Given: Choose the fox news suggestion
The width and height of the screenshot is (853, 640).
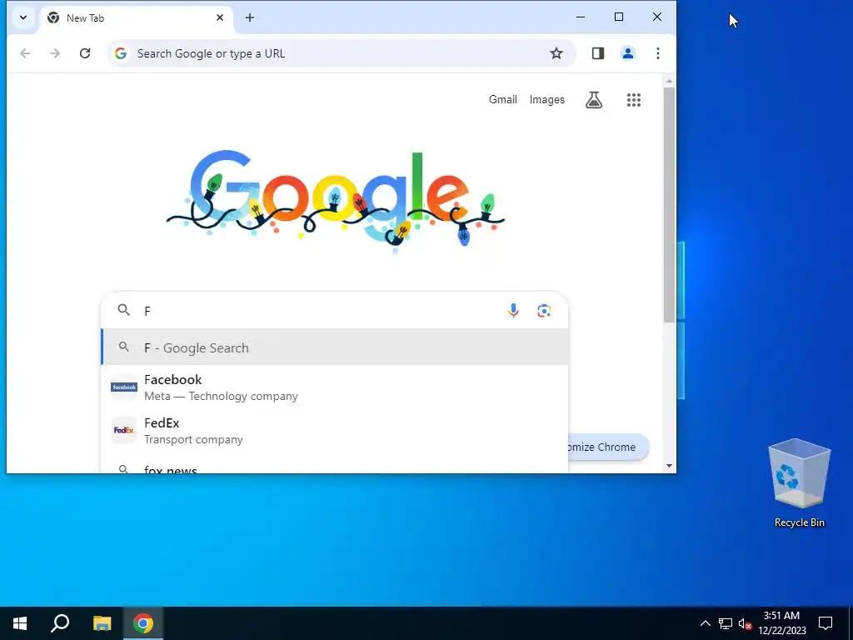Looking at the screenshot, I should [335, 467].
